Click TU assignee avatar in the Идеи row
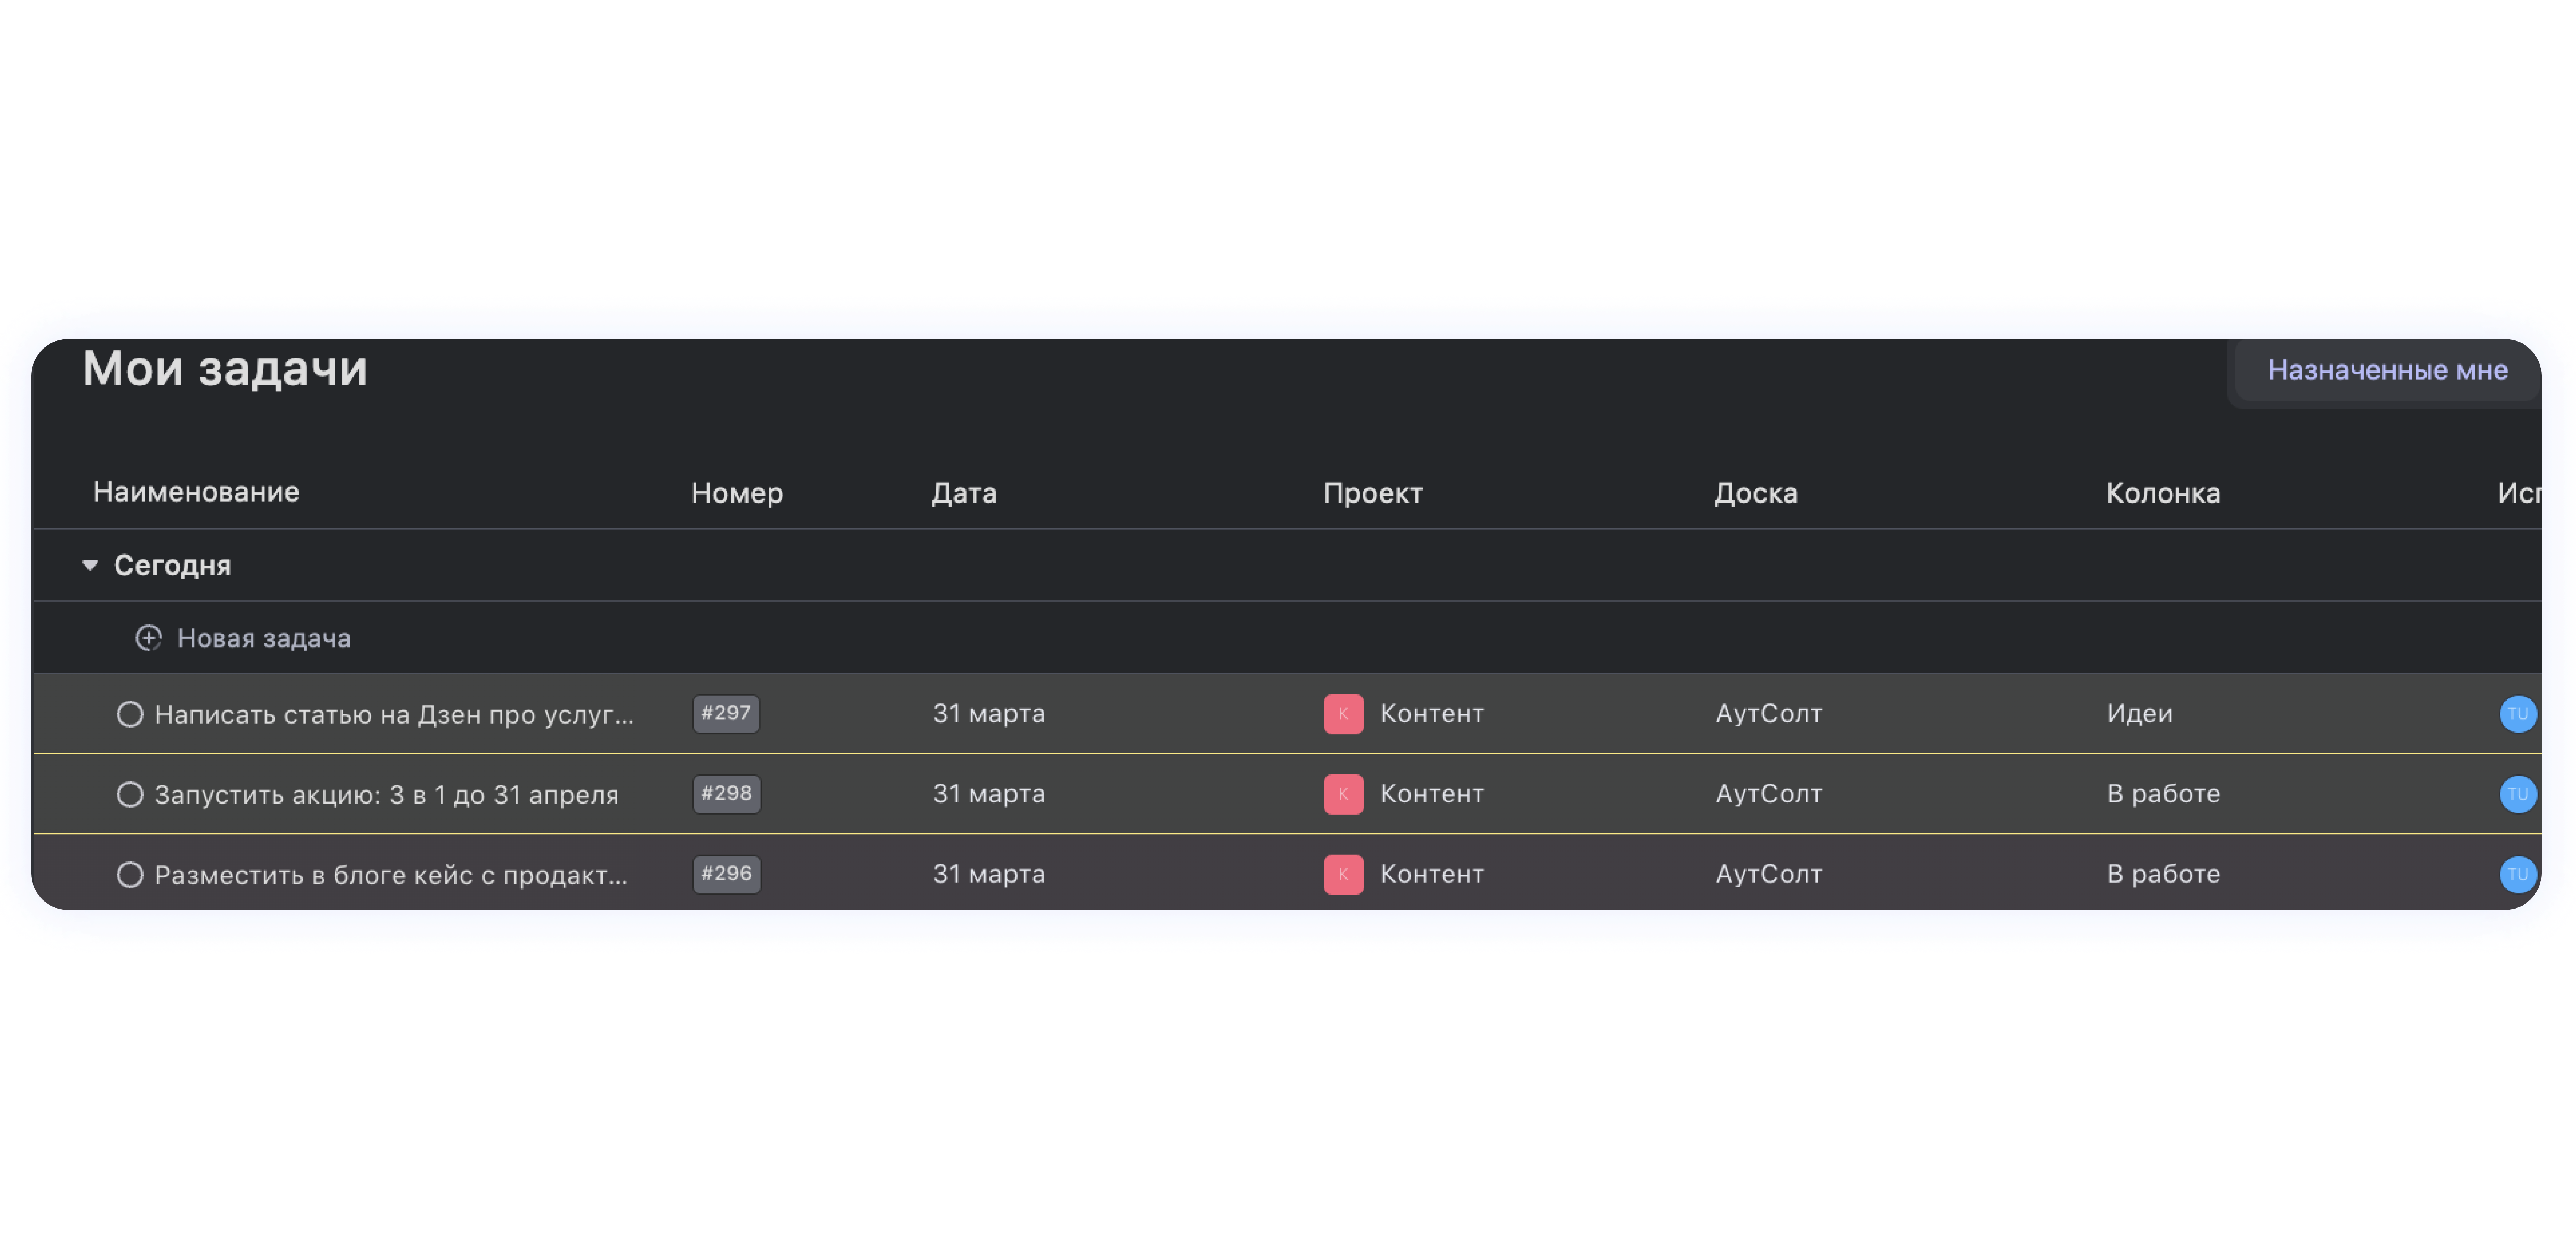 pyautogui.click(x=2517, y=714)
